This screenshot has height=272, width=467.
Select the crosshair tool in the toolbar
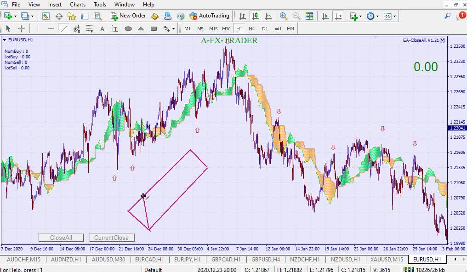tap(21, 28)
